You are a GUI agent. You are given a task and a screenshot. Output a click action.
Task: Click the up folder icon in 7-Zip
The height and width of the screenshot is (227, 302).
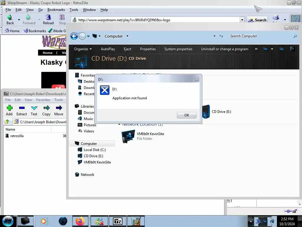pyautogui.click(x=7, y=121)
